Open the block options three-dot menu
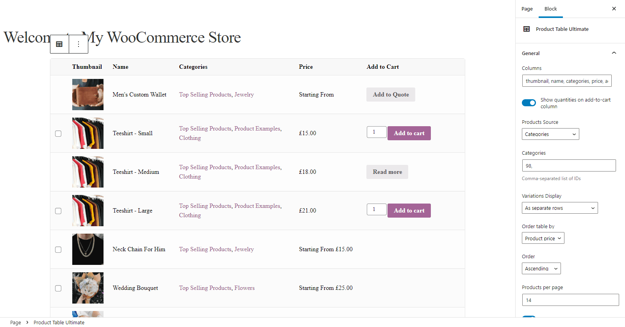 tap(79, 44)
